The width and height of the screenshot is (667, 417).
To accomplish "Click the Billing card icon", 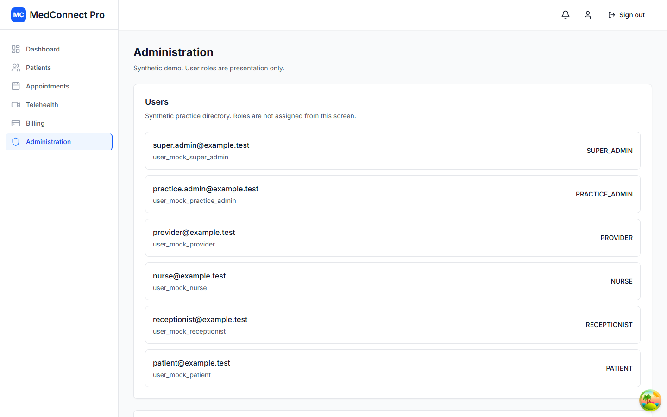I will tap(16, 123).
